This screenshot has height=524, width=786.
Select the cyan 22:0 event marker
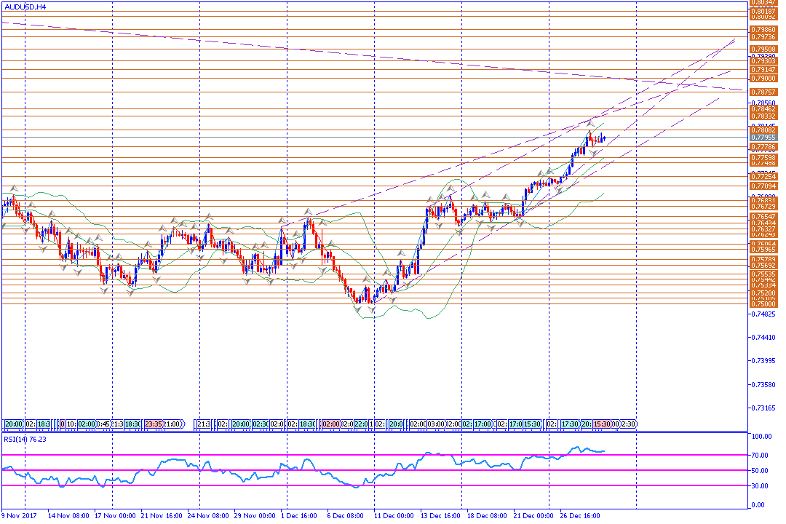[x=361, y=424]
